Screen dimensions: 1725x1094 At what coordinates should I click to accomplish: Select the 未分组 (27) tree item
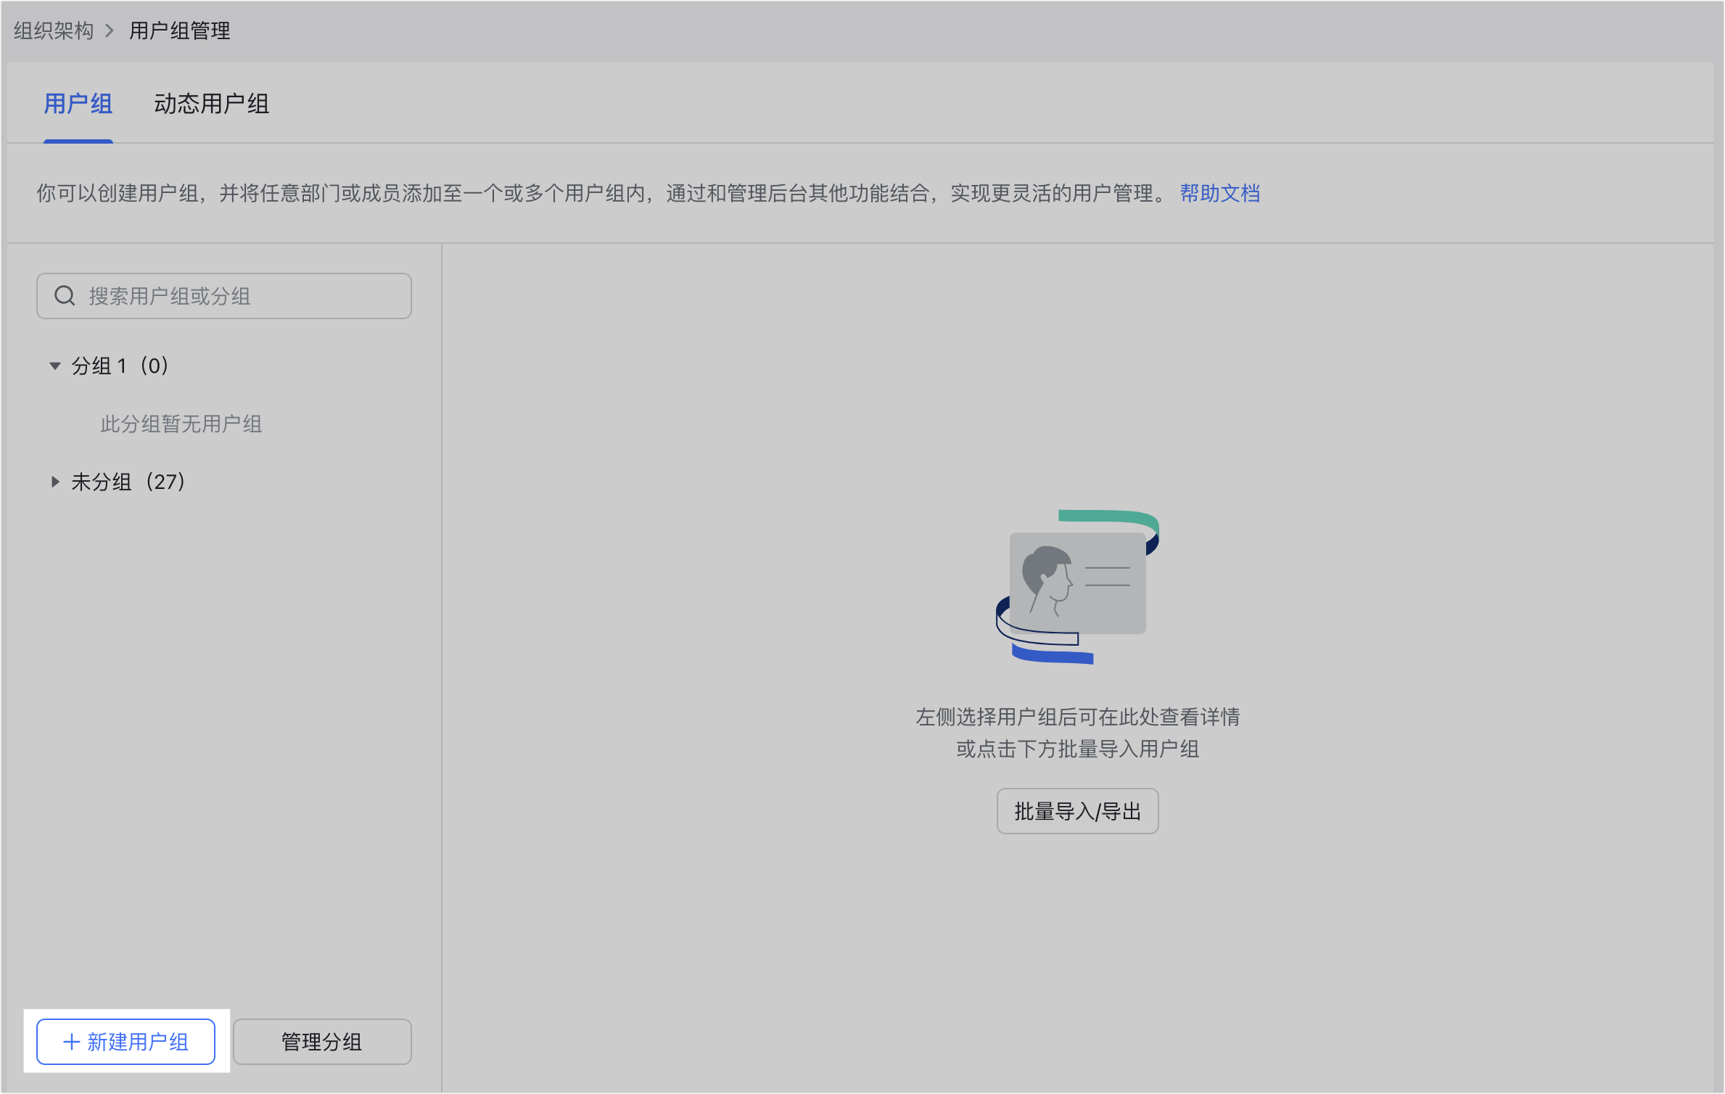pyautogui.click(x=128, y=482)
